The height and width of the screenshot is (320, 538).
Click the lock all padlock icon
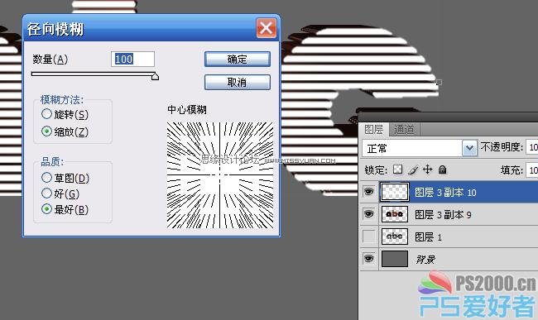443,170
